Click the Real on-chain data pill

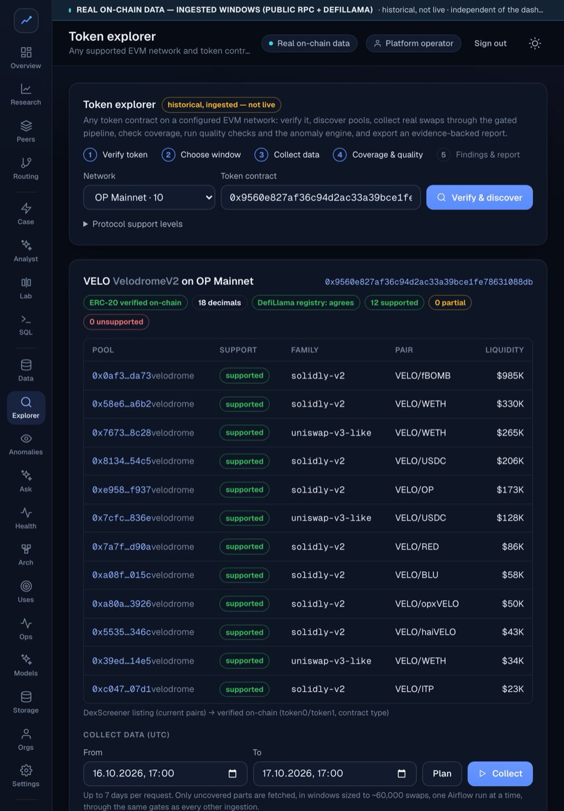point(309,43)
